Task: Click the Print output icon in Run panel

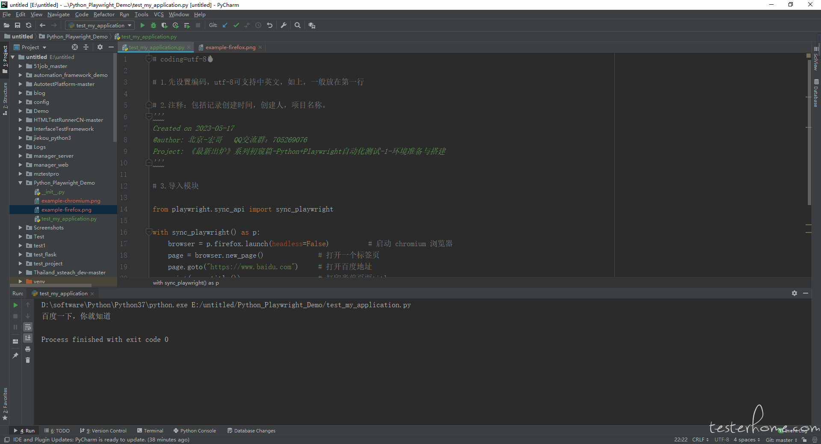Action: pyautogui.click(x=28, y=349)
